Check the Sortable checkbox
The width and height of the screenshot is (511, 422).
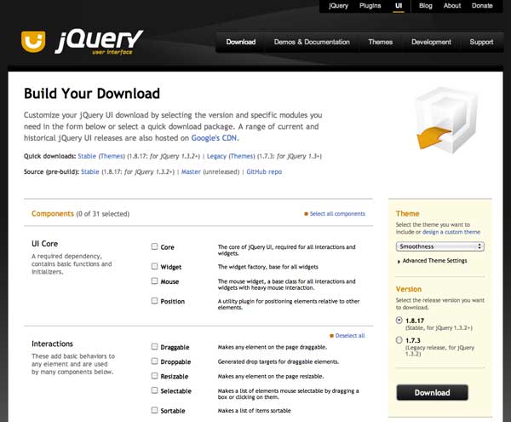[154, 410]
